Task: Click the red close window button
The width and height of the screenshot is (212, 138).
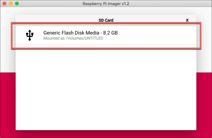Action: point(4,3)
